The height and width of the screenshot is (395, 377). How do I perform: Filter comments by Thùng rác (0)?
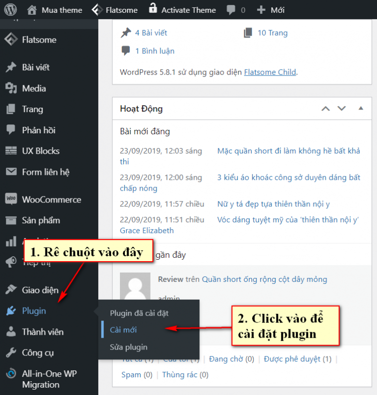click(x=185, y=375)
